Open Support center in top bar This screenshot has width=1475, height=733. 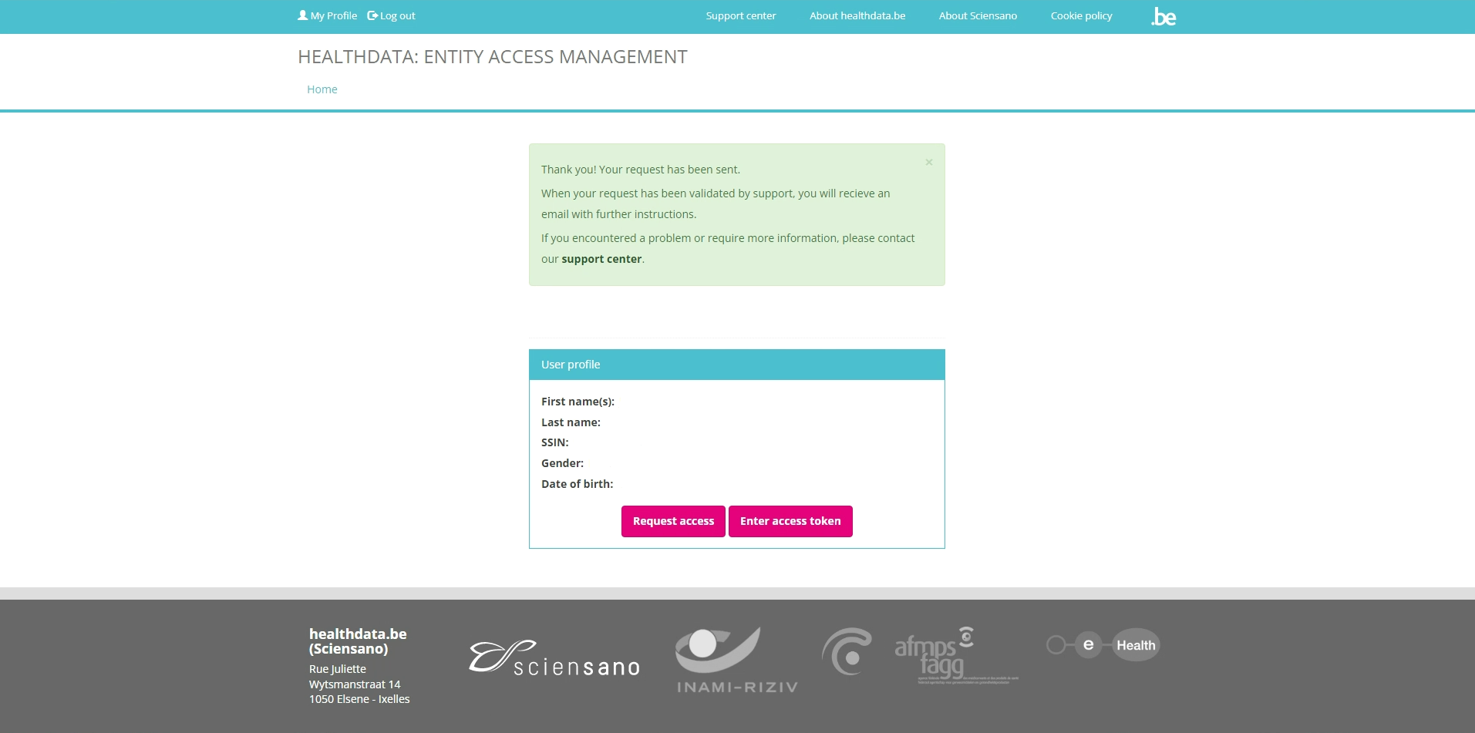pyautogui.click(x=740, y=16)
